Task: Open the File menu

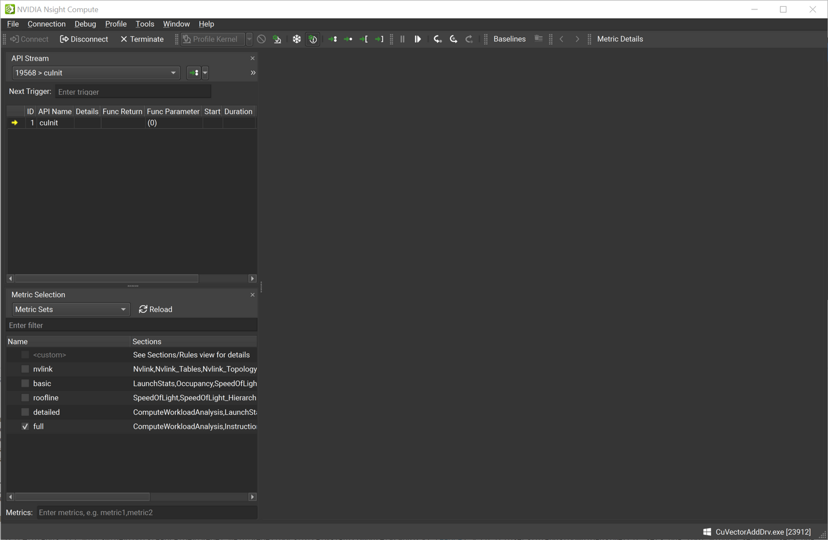Action: [x=13, y=24]
